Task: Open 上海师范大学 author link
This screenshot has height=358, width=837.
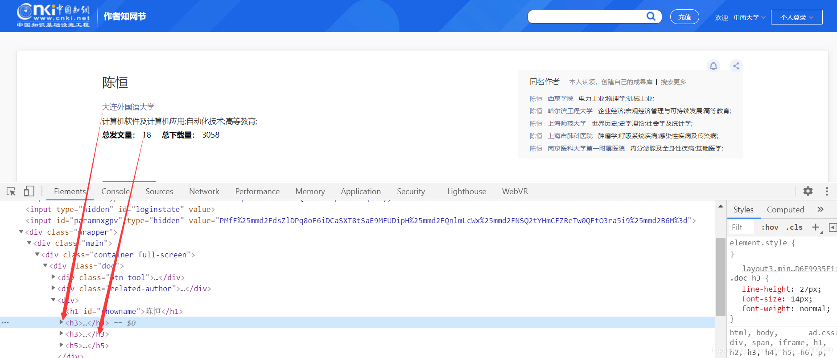Action: click(x=567, y=123)
